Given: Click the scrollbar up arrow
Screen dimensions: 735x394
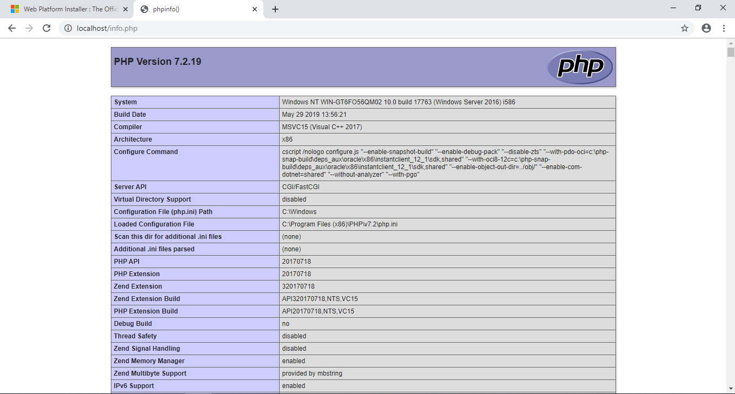Looking at the screenshot, I should (731, 42).
